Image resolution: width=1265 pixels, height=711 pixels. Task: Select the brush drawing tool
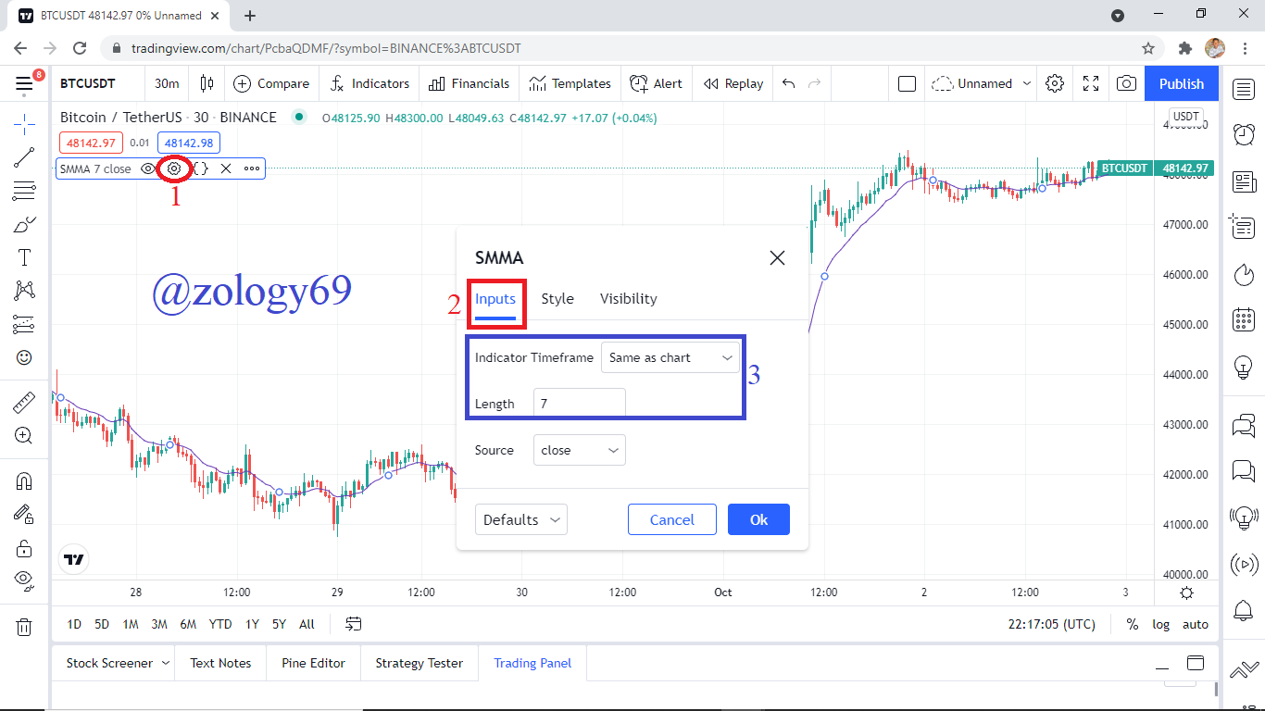pos(24,225)
